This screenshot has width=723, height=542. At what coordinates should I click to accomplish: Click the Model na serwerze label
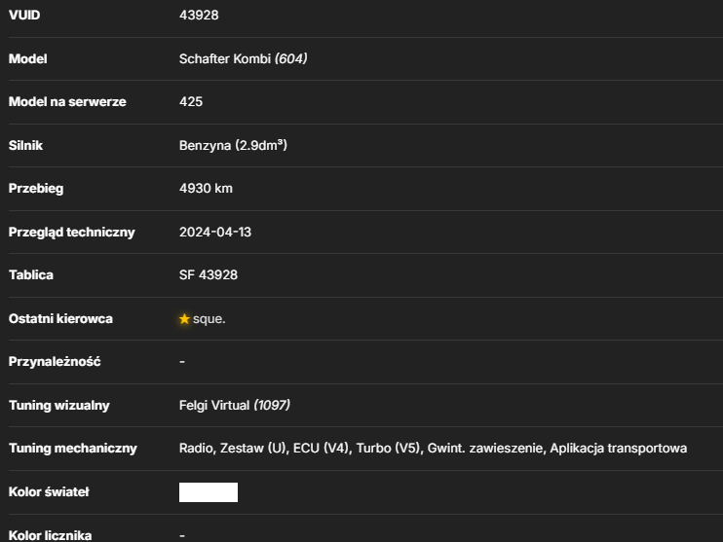[67, 102]
